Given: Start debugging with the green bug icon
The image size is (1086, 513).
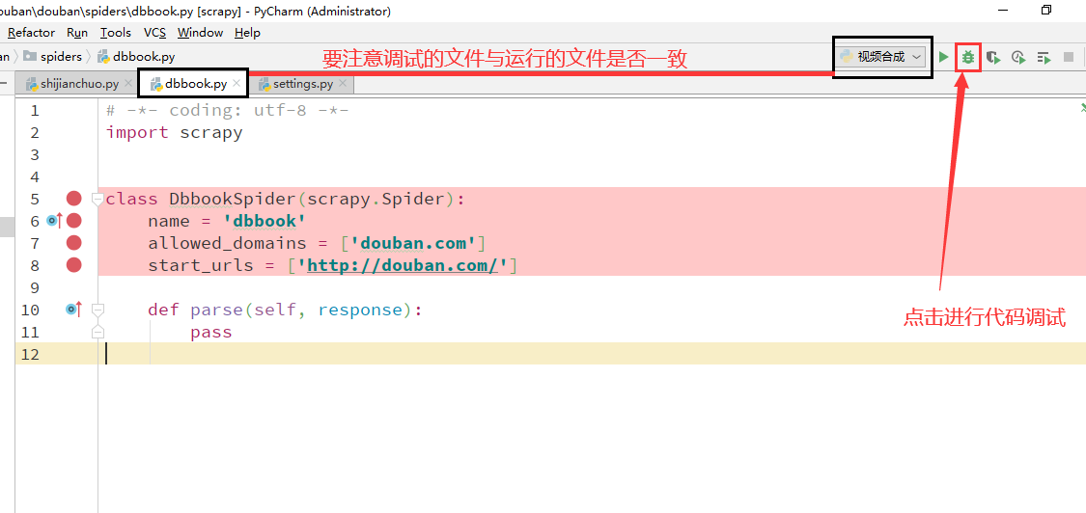Looking at the screenshot, I should (968, 58).
